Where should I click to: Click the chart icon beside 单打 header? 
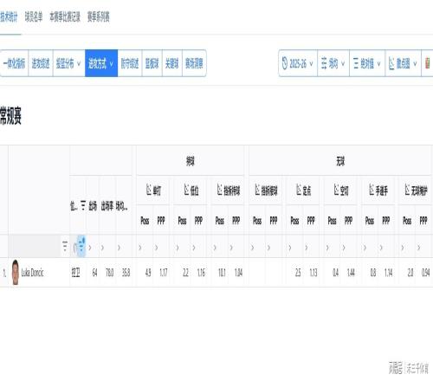[149, 190]
